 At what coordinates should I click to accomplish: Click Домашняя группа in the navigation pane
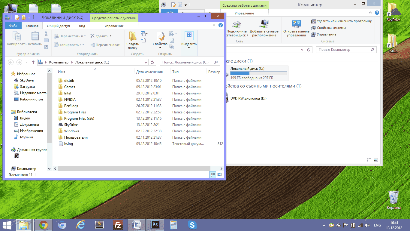tap(29, 149)
